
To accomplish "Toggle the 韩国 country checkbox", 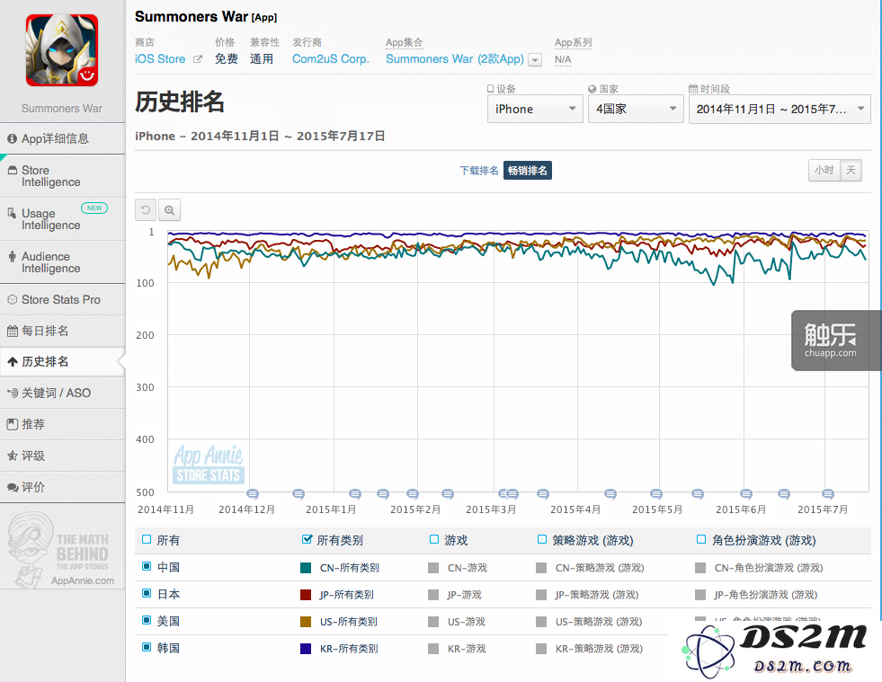I will [147, 648].
